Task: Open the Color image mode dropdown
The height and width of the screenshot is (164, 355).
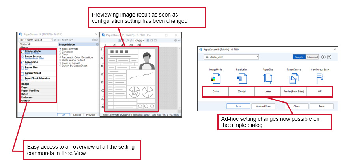Action: 215,92
